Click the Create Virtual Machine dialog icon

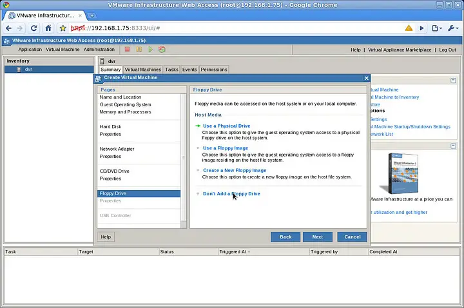point(98,79)
